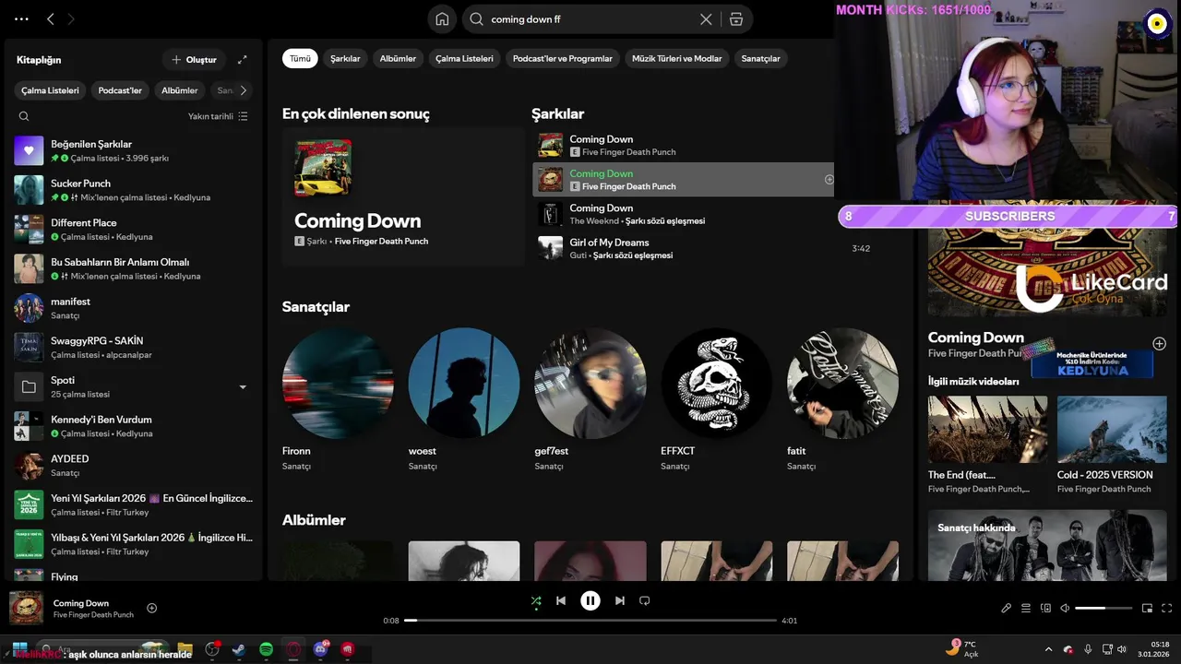The image size is (1181, 664).
Task: Skip to previous track
Action: 561,600
